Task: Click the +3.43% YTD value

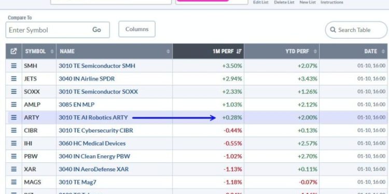Action: coord(308,79)
